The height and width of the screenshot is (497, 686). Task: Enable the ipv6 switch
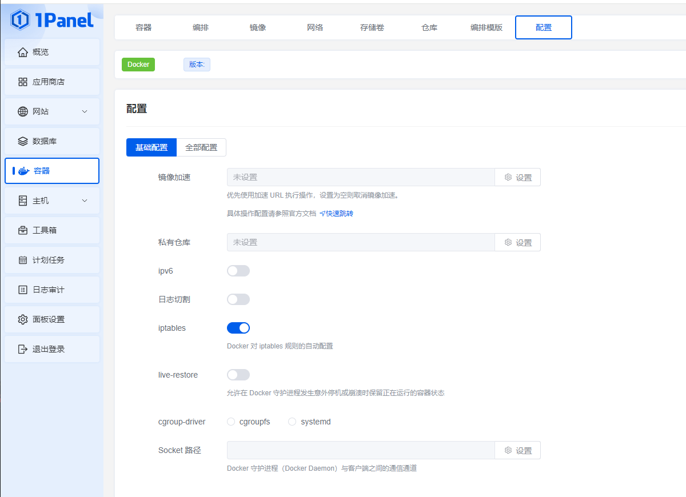click(x=238, y=271)
